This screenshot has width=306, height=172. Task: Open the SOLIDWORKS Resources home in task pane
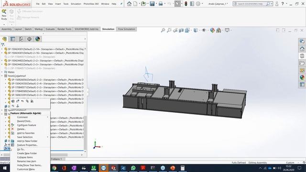point(302,49)
